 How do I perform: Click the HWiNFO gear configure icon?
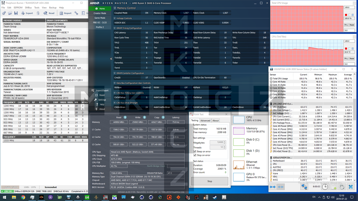[342, 187]
